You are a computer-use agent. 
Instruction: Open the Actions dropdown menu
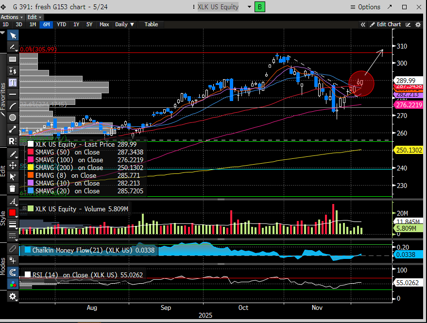[x=12, y=17]
